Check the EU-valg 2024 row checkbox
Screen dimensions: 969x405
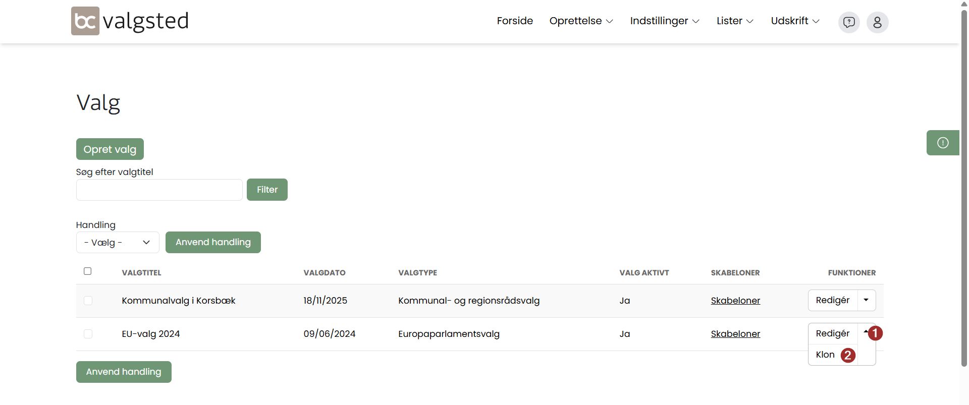tap(88, 334)
